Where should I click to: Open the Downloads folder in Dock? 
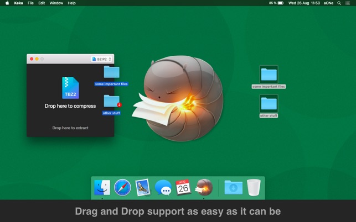coord(233,188)
